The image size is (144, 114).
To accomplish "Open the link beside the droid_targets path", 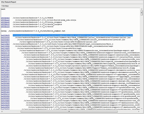I will pyautogui.click(x=5, y=24).
